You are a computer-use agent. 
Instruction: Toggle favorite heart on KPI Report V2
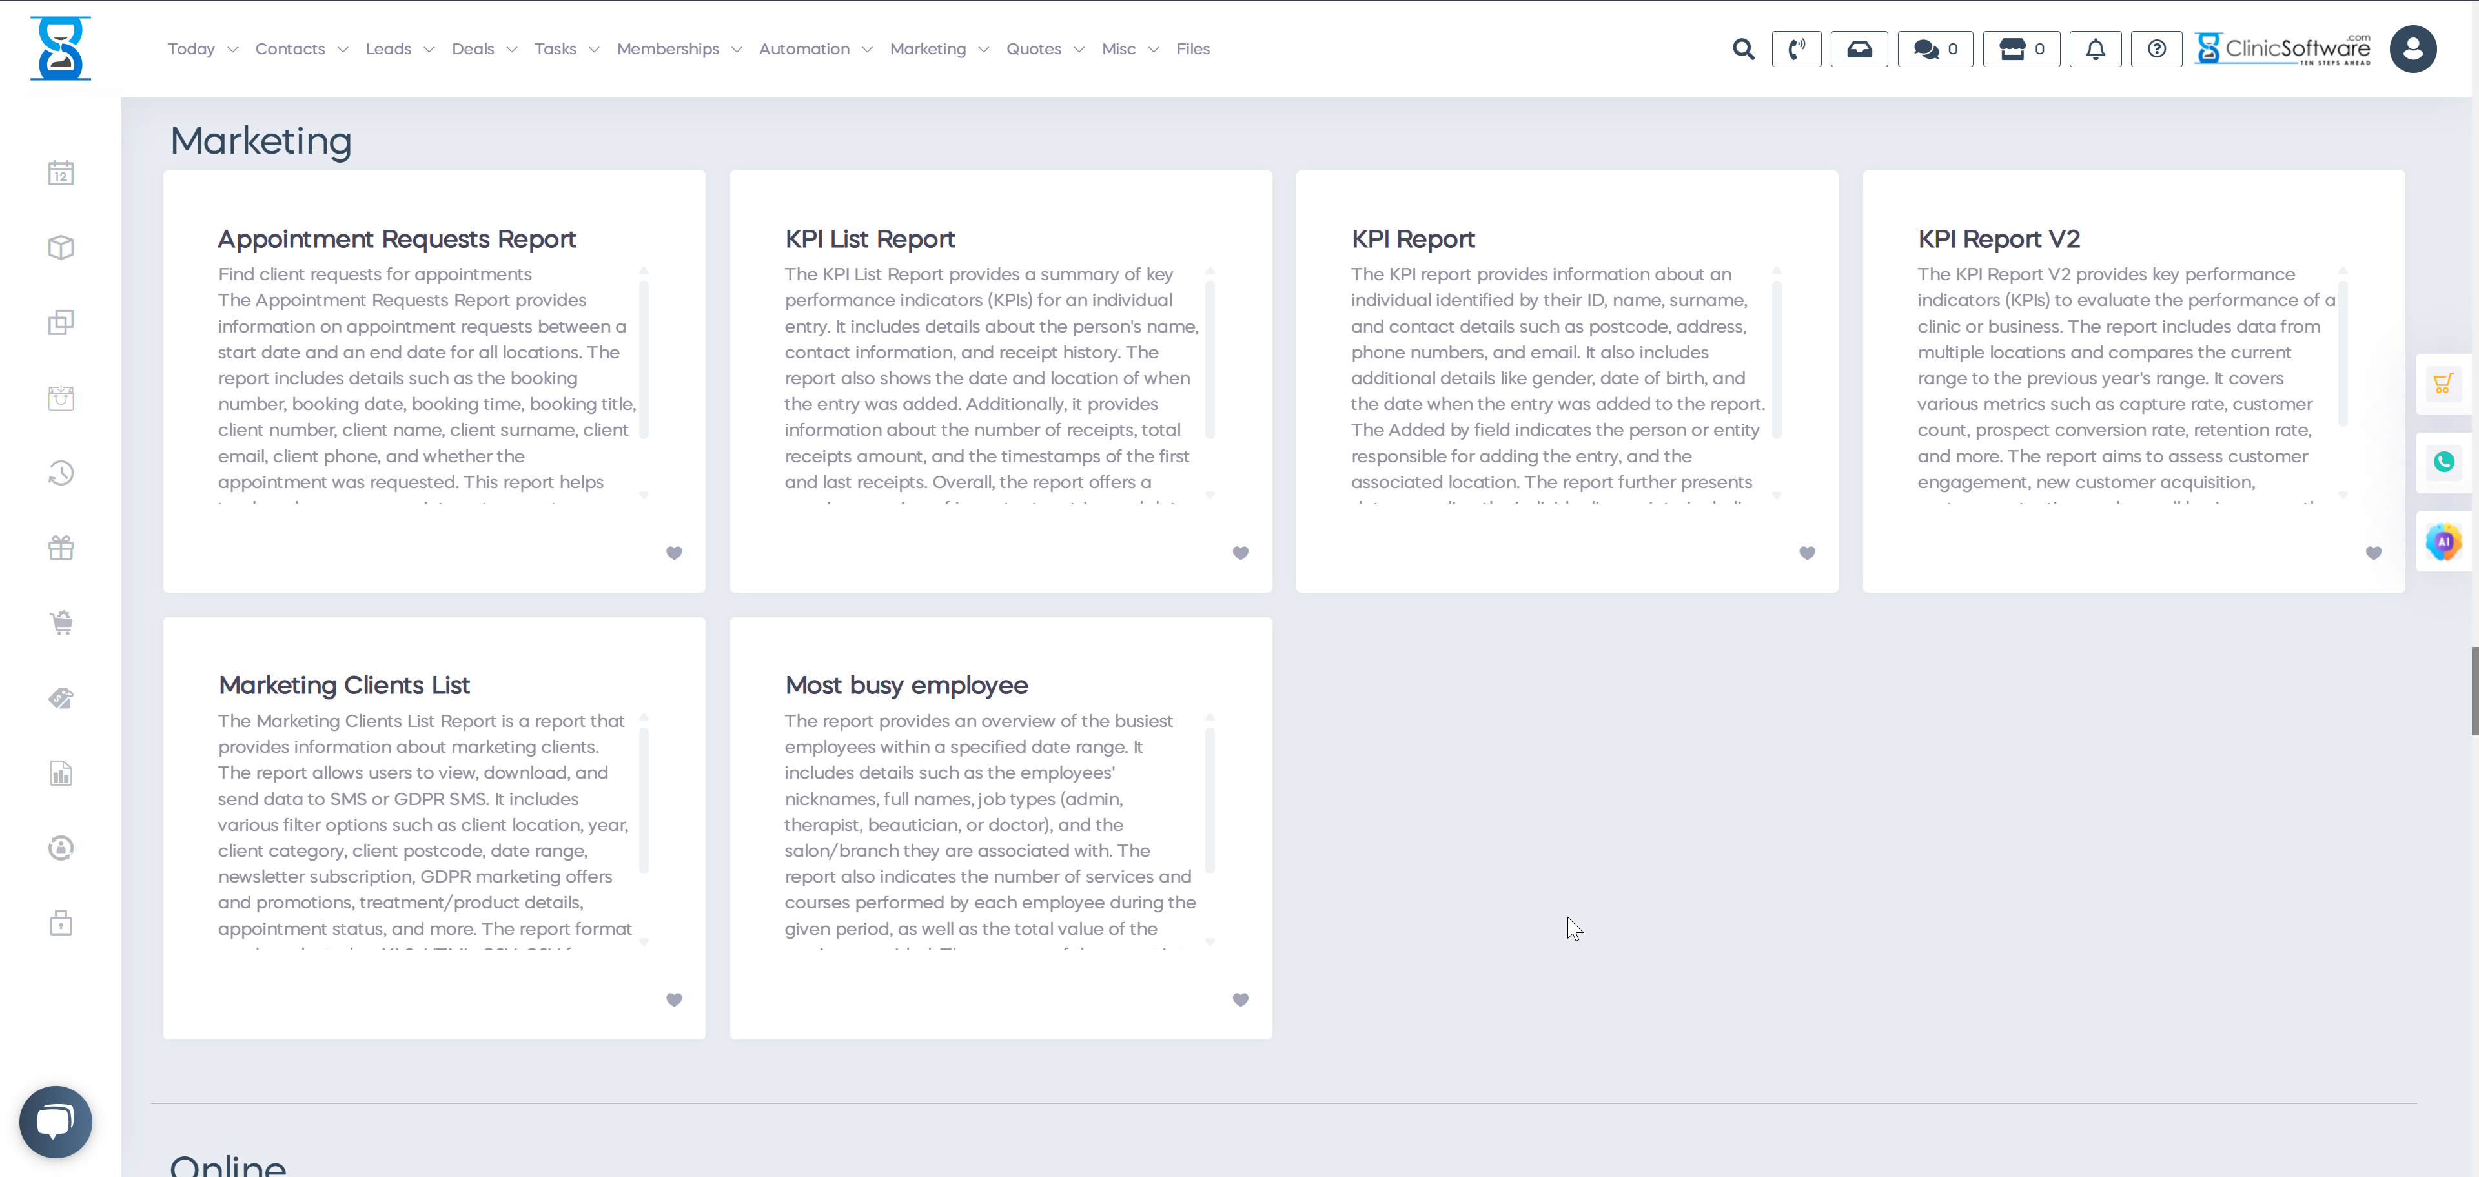coord(2373,553)
